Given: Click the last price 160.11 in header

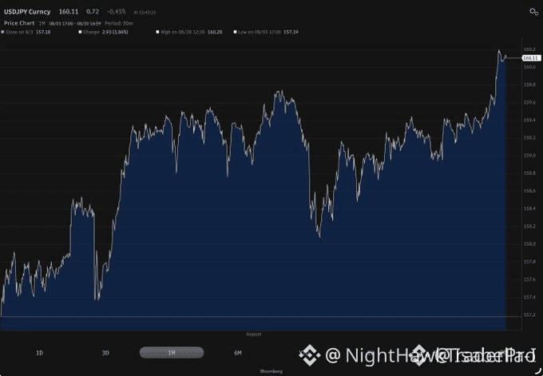Looking at the screenshot, I should [69, 12].
